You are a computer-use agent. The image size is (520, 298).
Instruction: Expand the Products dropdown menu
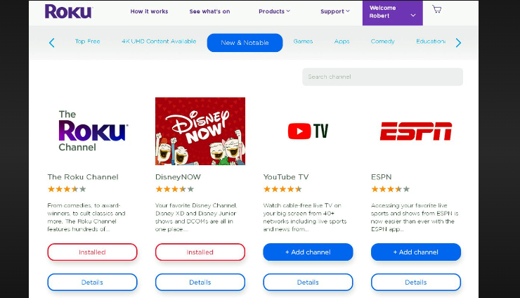click(274, 12)
